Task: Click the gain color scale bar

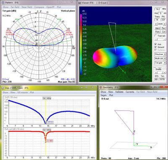Action: click(81, 44)
